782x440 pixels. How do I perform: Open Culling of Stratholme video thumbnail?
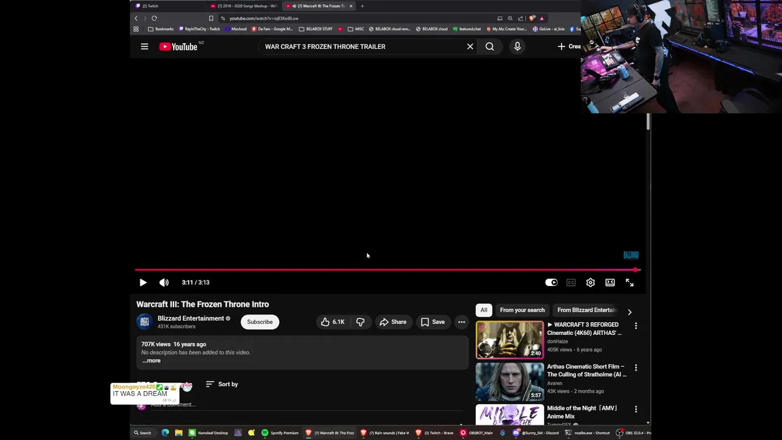[510, 381]
